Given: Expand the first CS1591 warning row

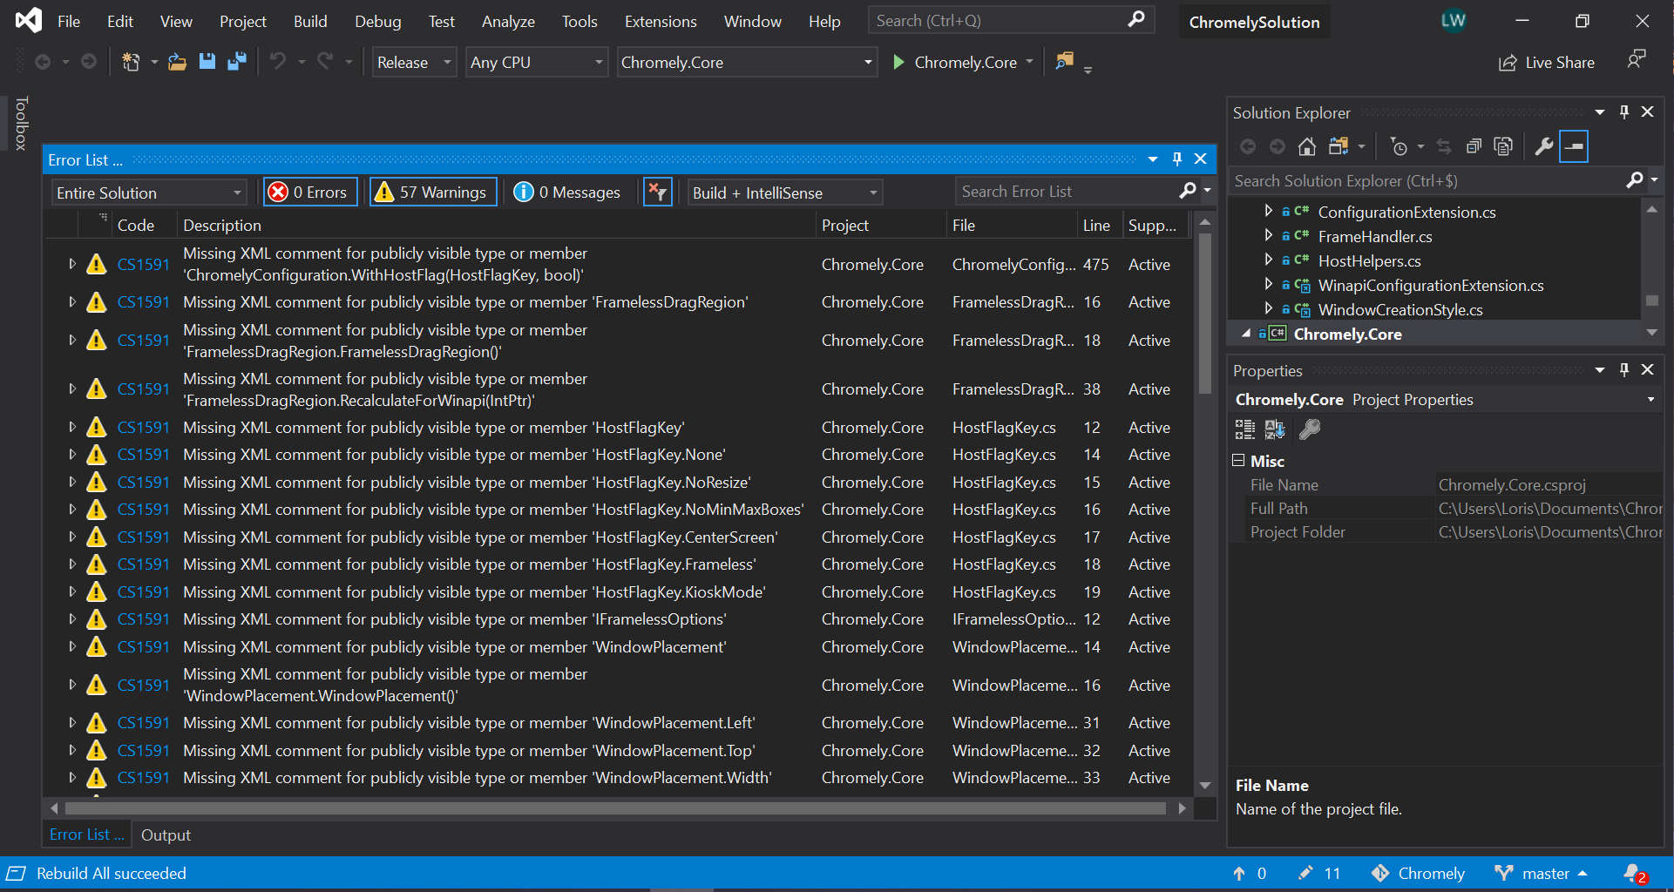Looking at the screenshot, I should [x=72, y=263].
